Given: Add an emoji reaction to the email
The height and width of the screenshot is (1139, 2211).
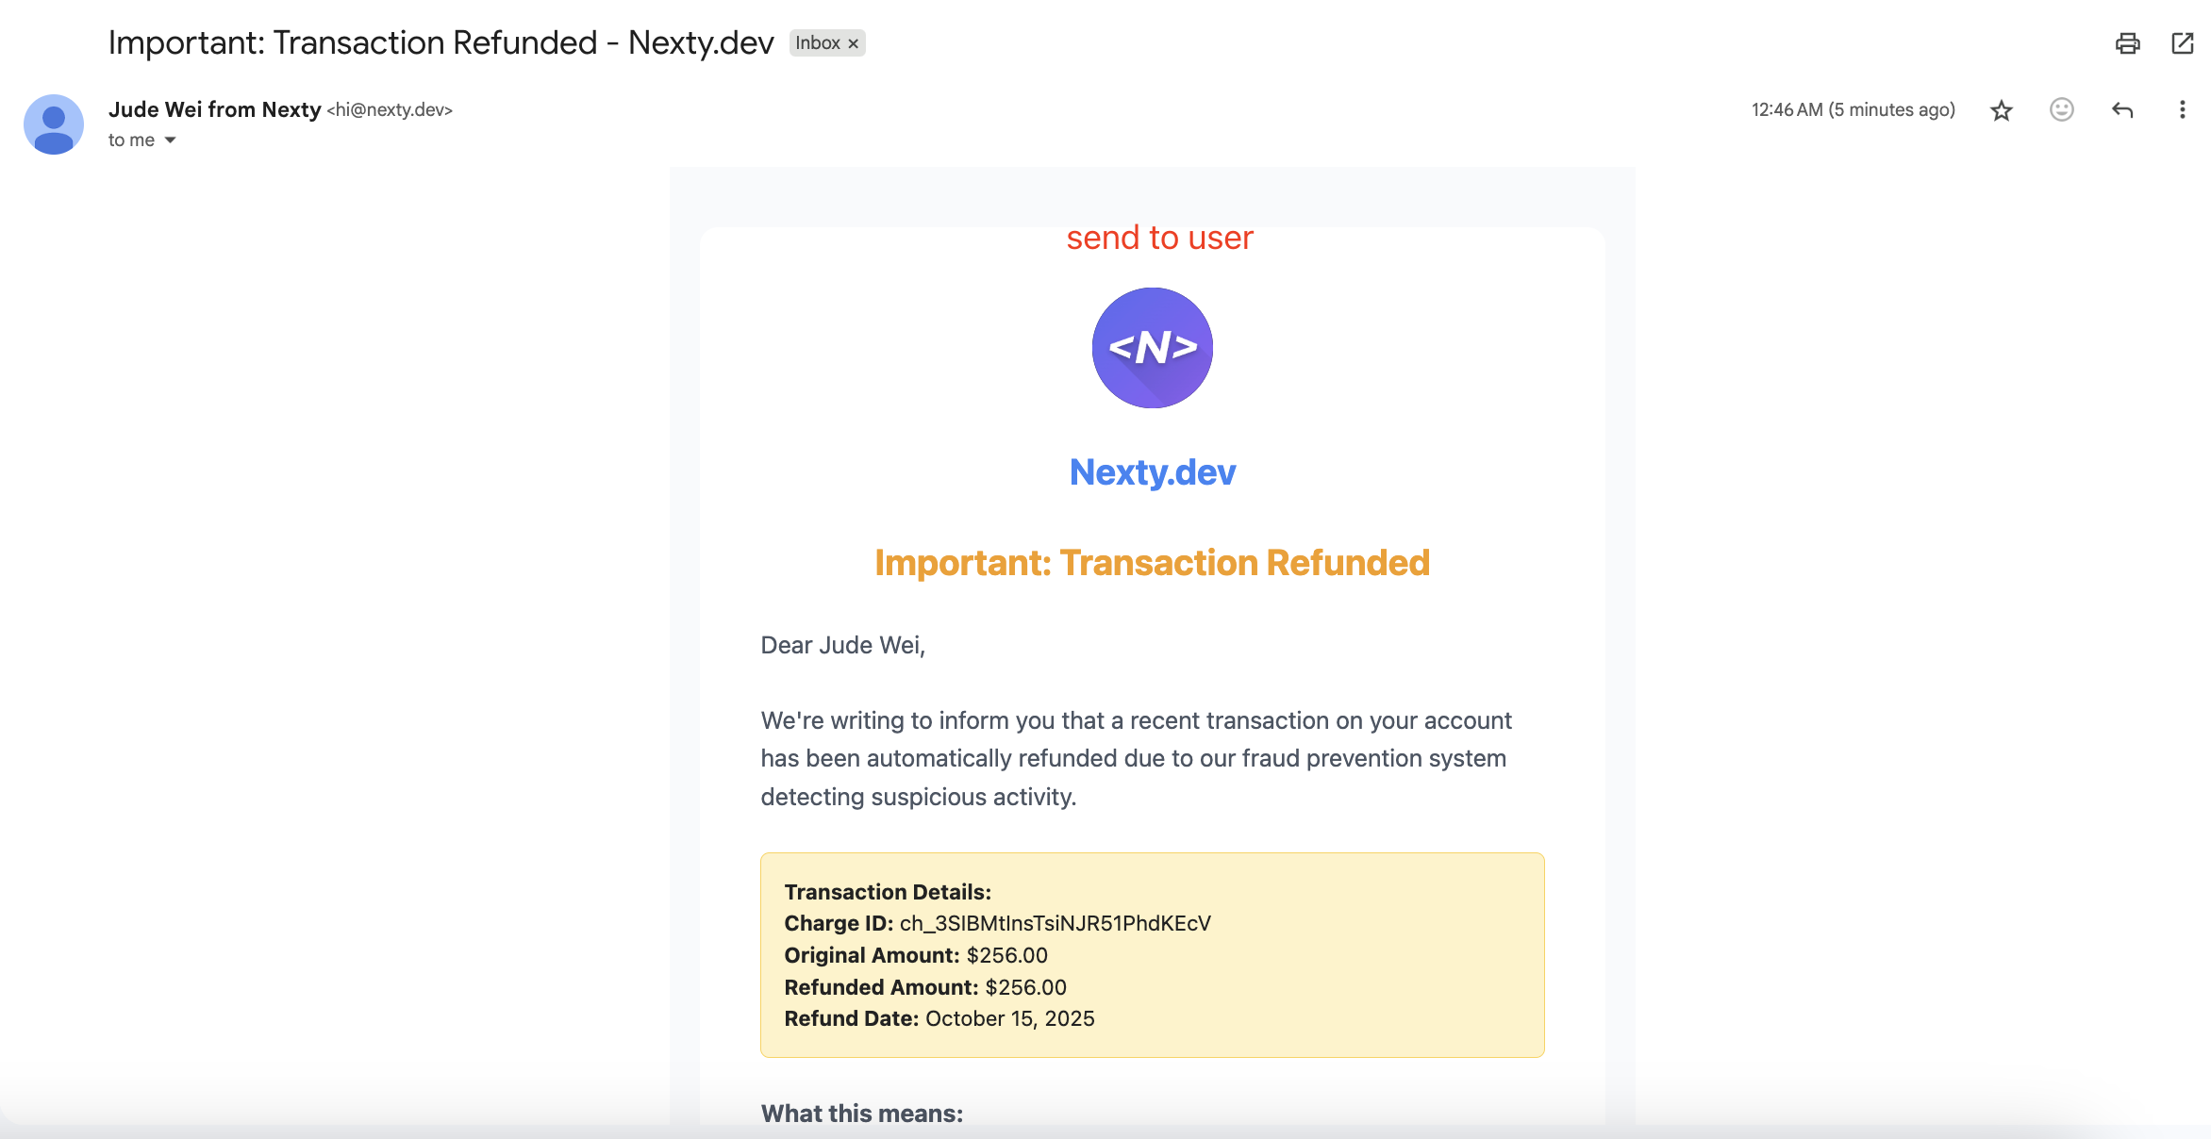Looking at the screenshot, I should [x=2061, y=110].
